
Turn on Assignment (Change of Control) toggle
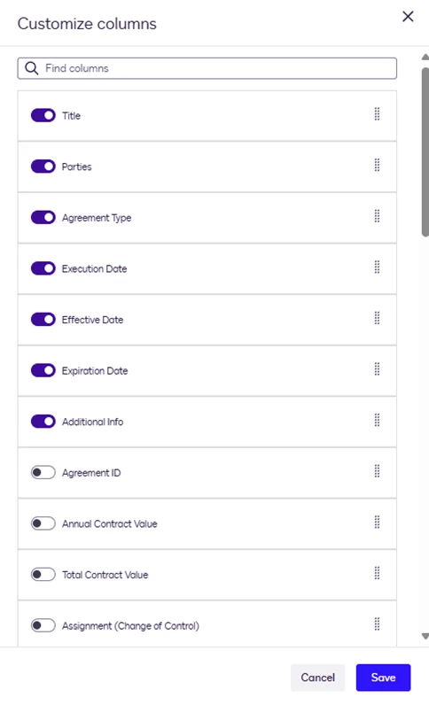(43, 625)
